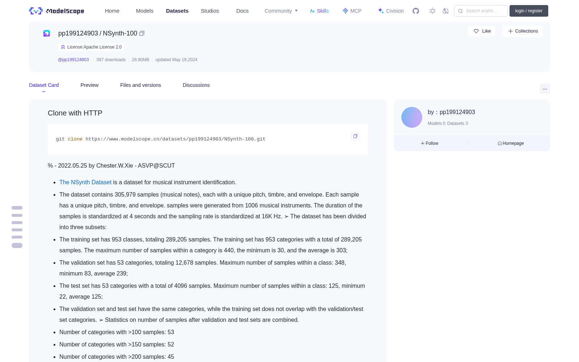Open the GitHub icon link

click(416, 11)
